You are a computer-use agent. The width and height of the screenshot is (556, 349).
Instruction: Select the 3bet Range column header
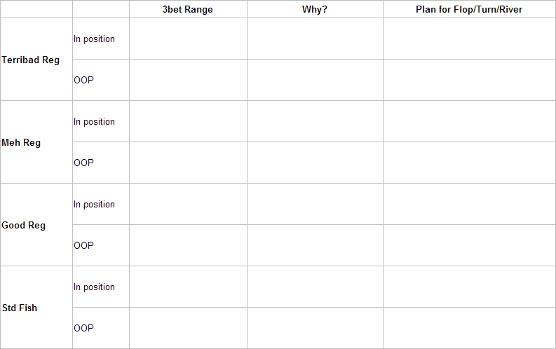click(188, 9)
